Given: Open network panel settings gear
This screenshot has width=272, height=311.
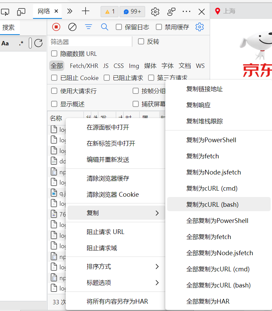Looking at the screenshot, I should [200, 27].
